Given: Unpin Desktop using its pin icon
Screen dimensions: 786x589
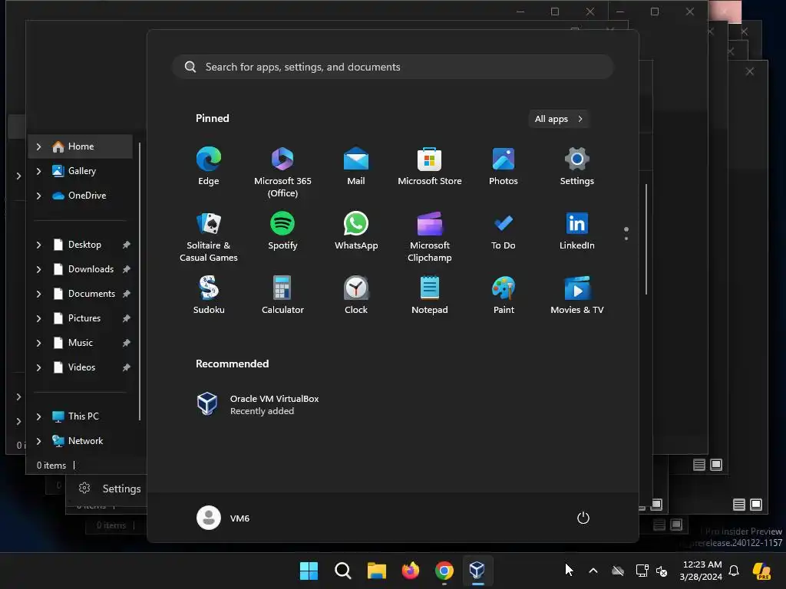Looking at the screenshot, I should pyautogui.click(x=127, y=245).
